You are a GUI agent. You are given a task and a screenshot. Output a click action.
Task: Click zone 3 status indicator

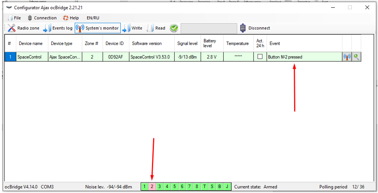click(x=160, y=187)
